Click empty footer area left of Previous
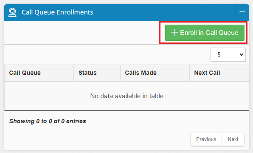 pyautogui.click(x=97, y=139)
